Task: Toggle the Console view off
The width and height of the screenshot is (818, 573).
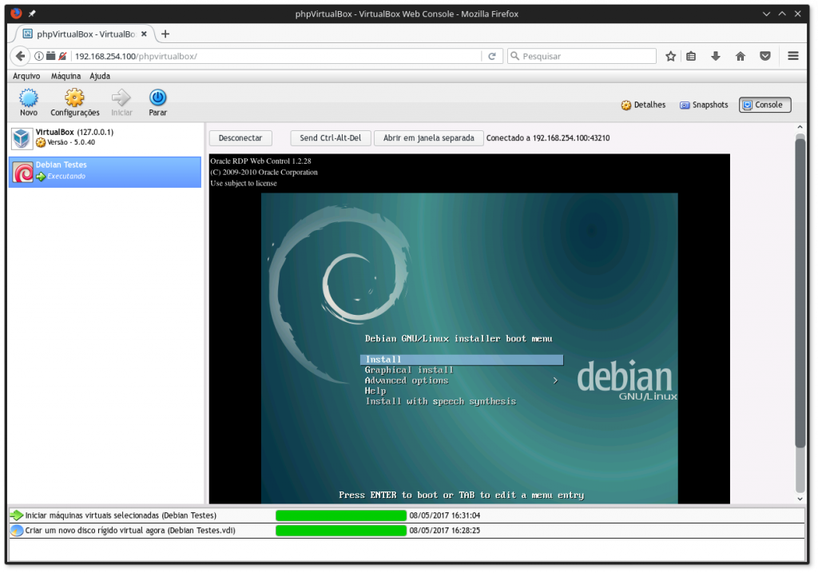Action: click(764, 105)
